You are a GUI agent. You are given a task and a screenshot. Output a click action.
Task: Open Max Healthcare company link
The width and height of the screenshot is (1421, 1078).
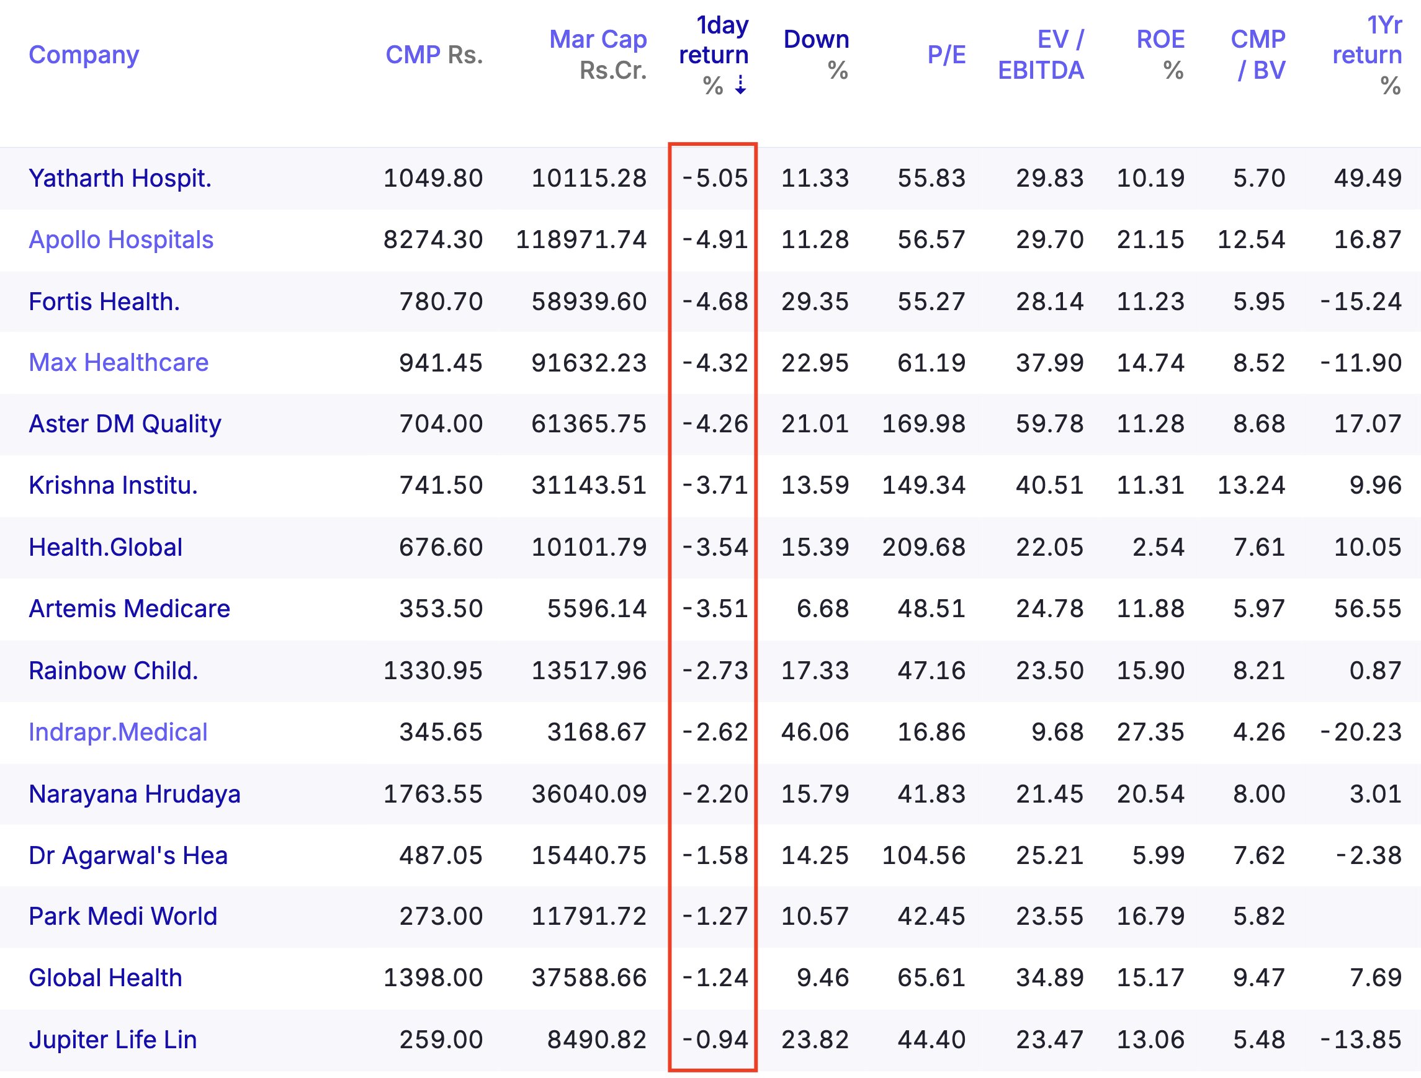[119, 363]
